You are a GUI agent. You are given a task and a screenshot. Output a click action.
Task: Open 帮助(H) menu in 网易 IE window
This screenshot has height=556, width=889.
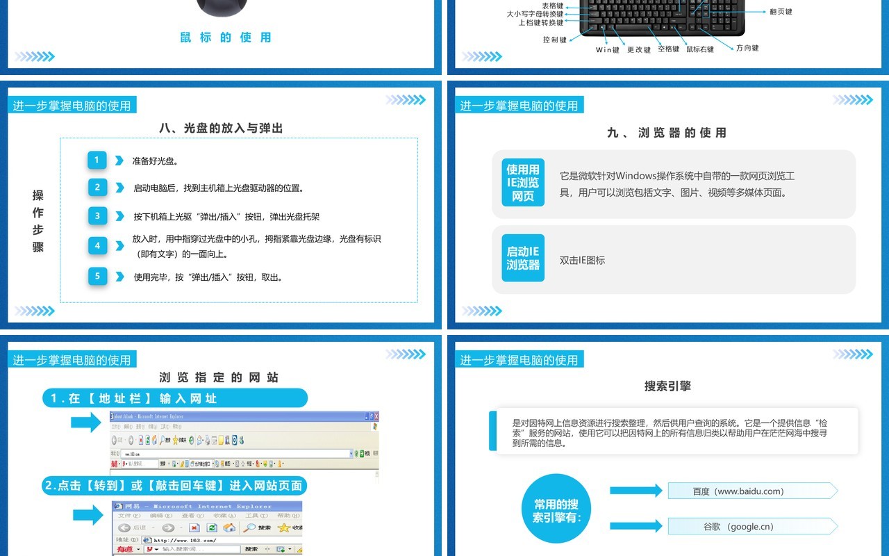(x=288, y=516)
